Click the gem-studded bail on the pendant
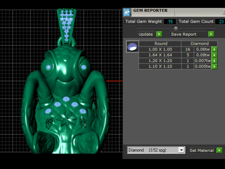 coord(67,27)
